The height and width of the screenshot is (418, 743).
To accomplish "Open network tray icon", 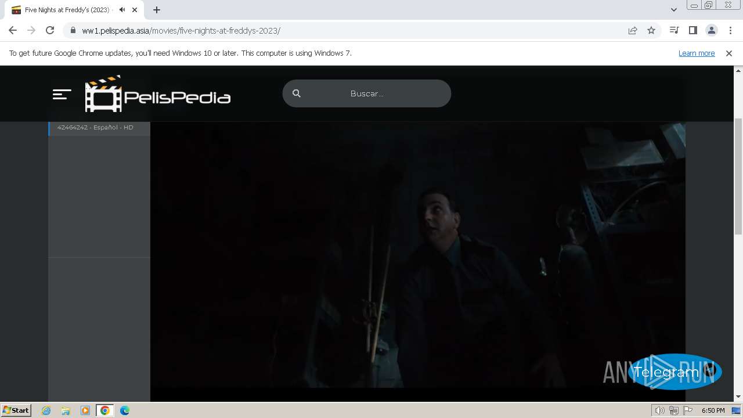I will (674, 410).
